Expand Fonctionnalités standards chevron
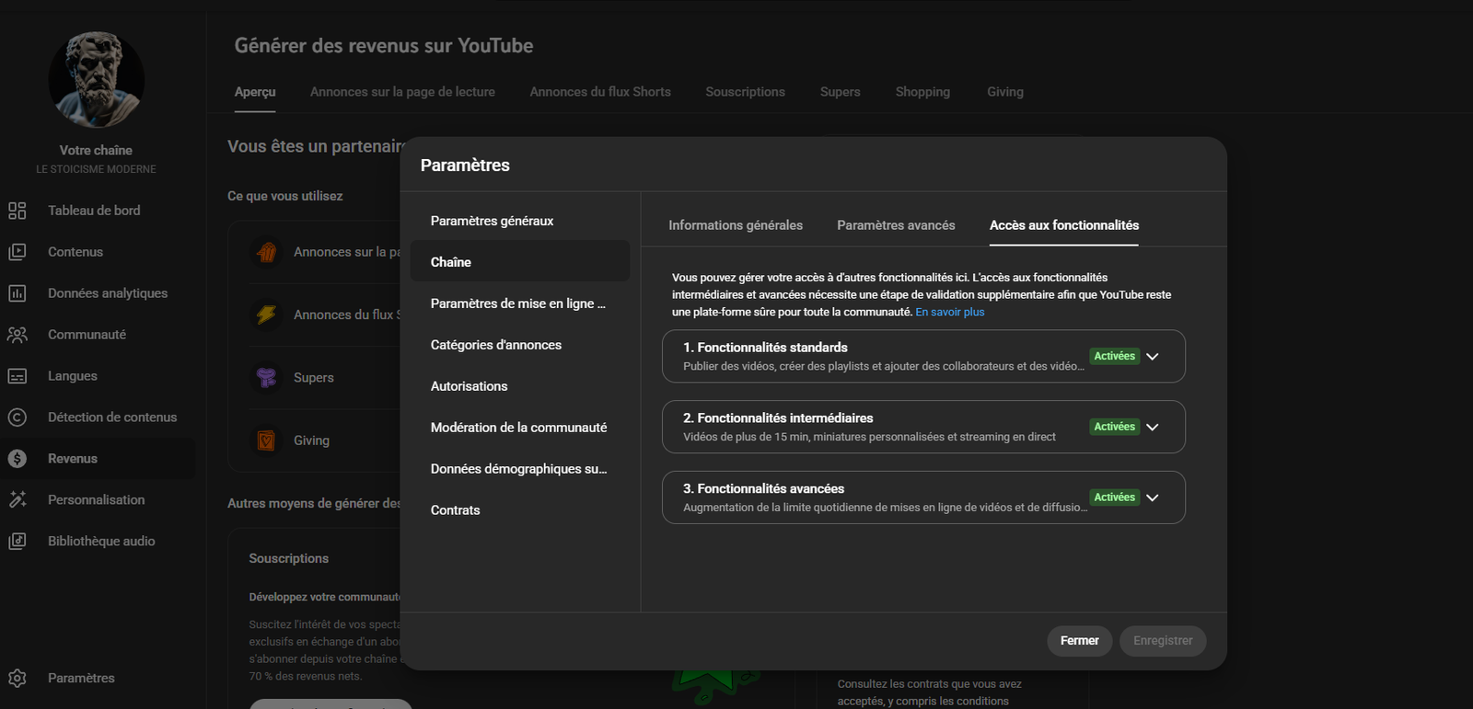 point(1153,357)
